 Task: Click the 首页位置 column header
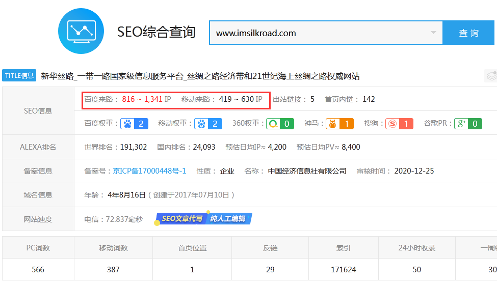click(x=192, y=247)
